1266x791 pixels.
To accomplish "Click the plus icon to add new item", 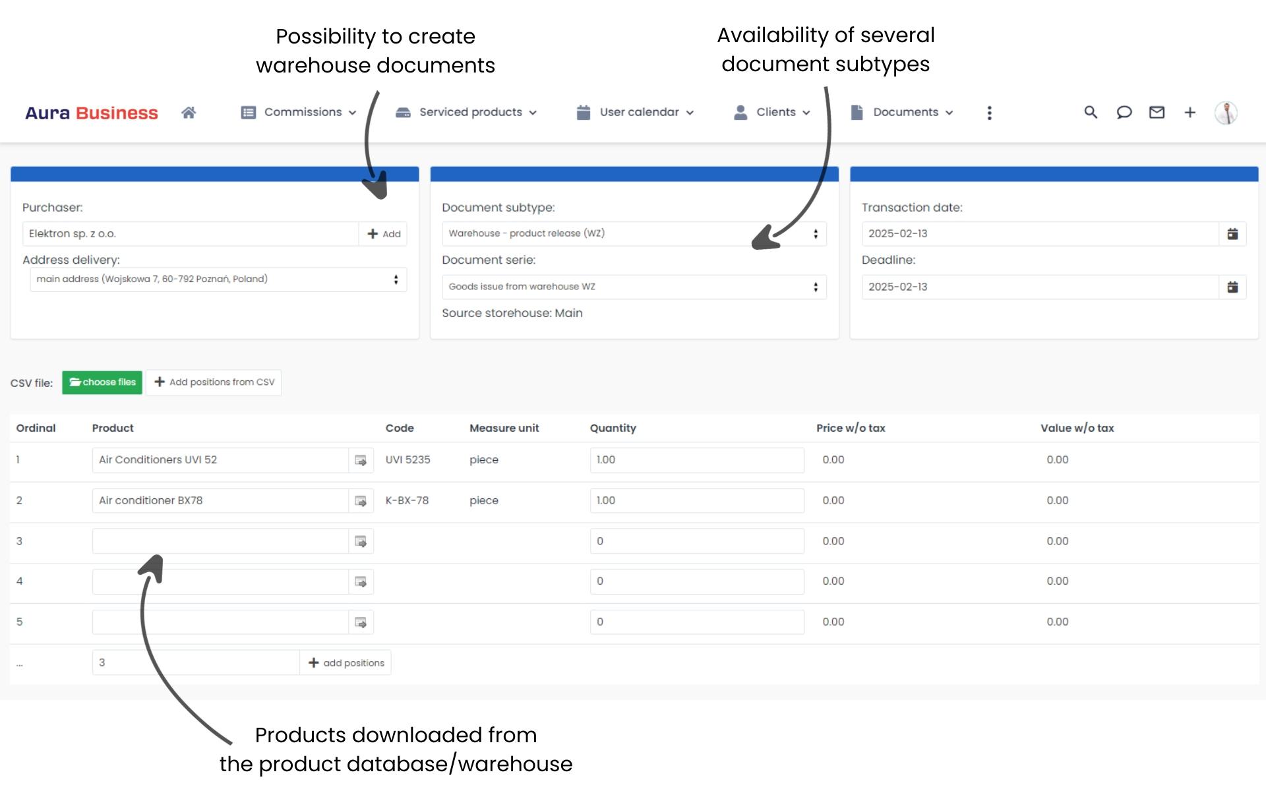I will [x=1190, y=112].
